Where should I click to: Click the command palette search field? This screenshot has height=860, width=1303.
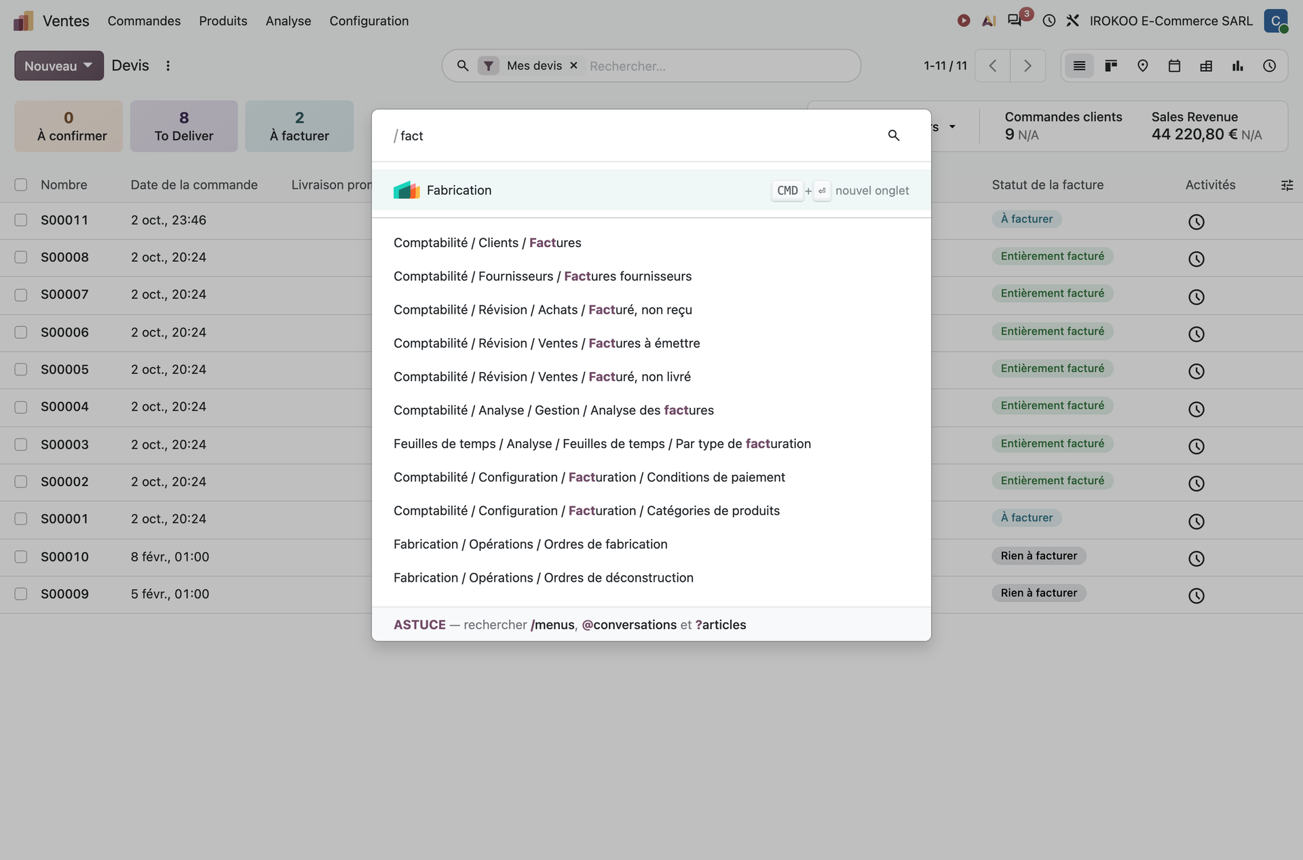tap(638, 135)
